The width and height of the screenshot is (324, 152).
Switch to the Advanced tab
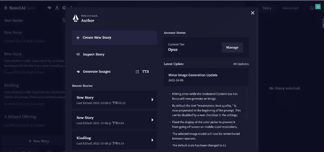tap(290, 8)
